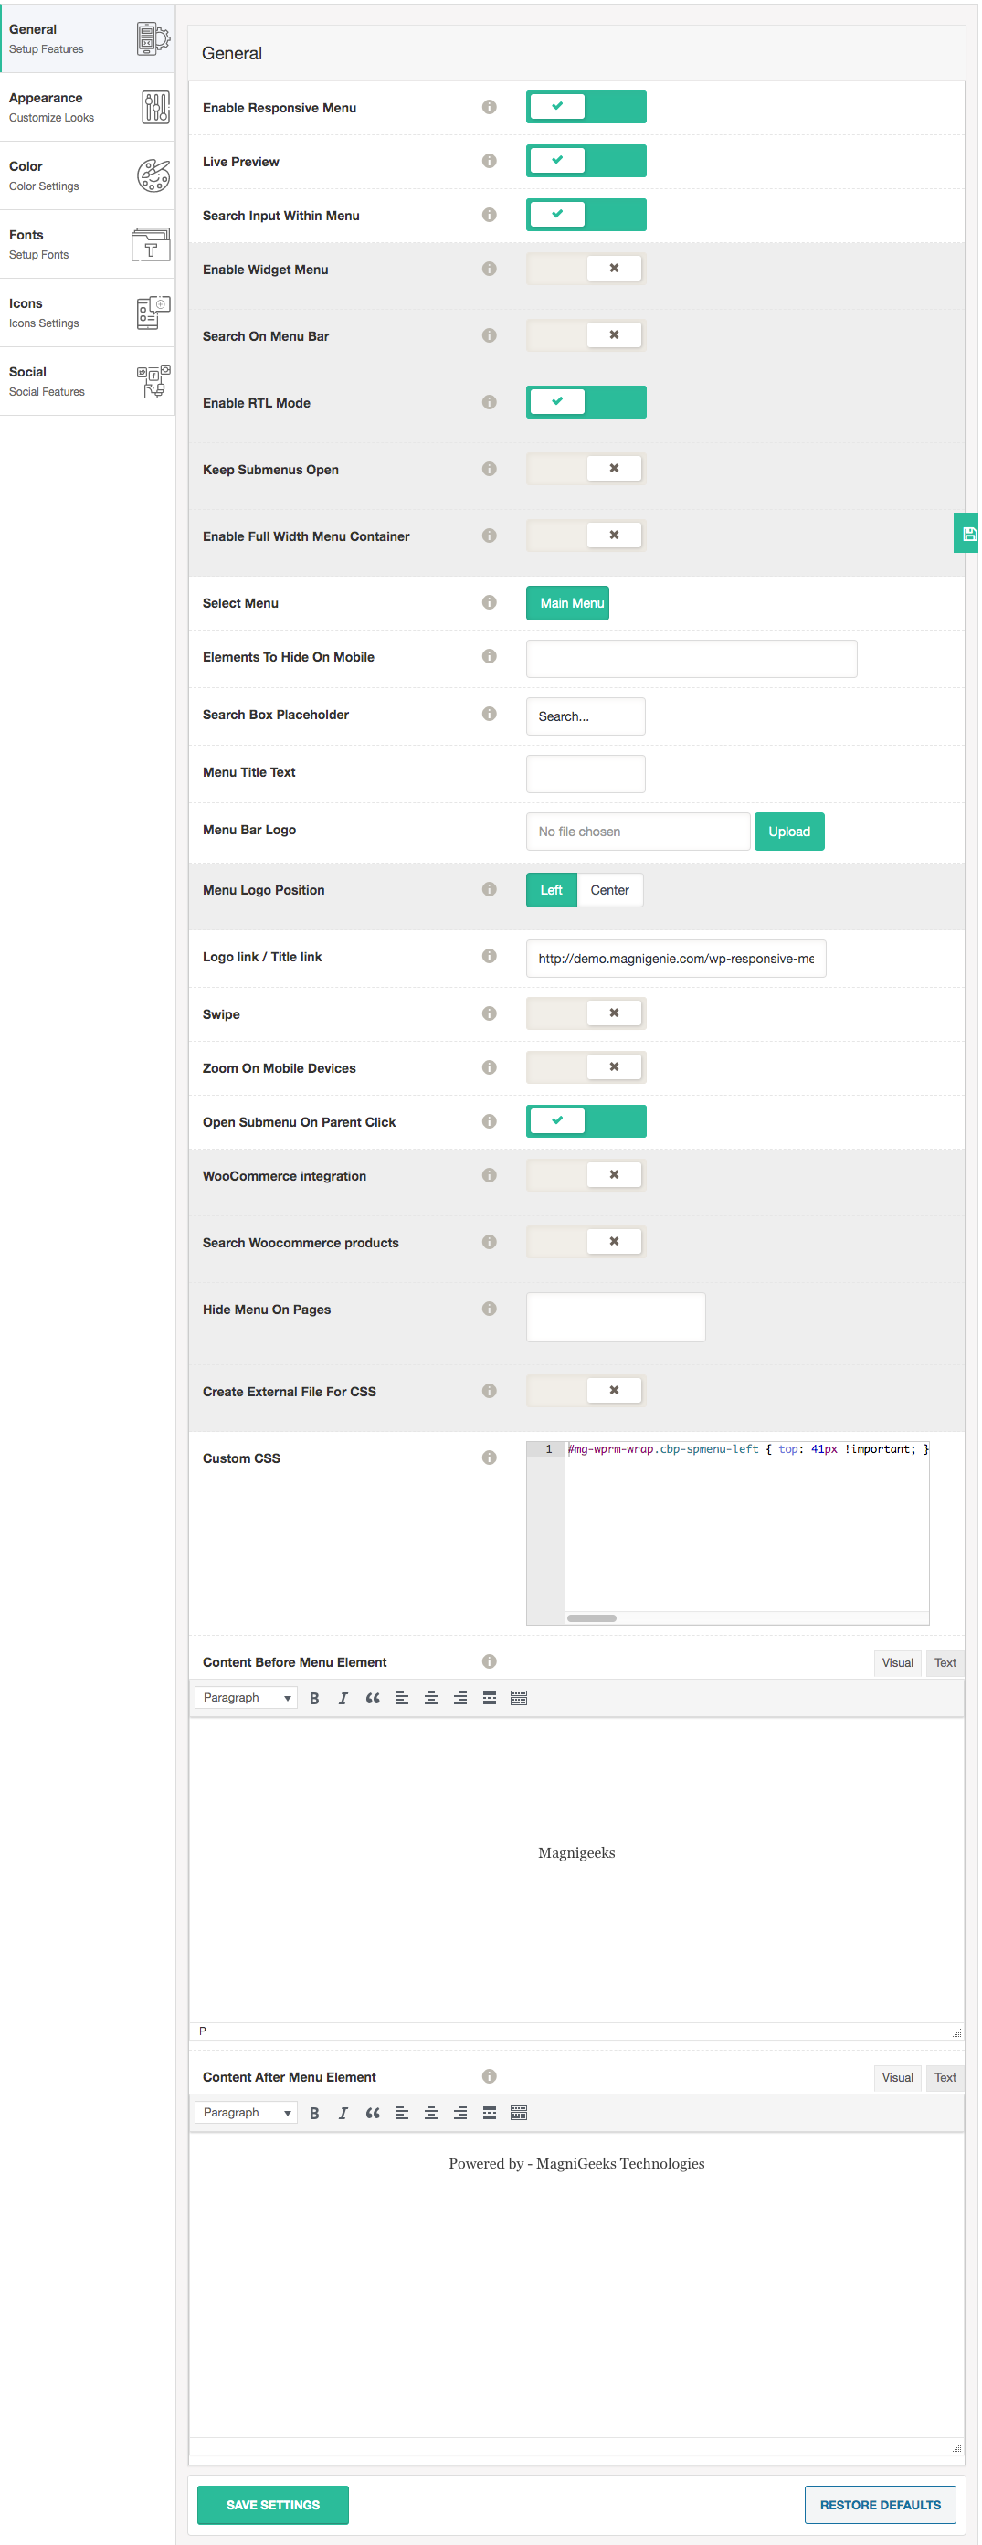Enable the WooCommerce integration toggle
Screen dimensions: 982x2545
tap(586, 1174)
